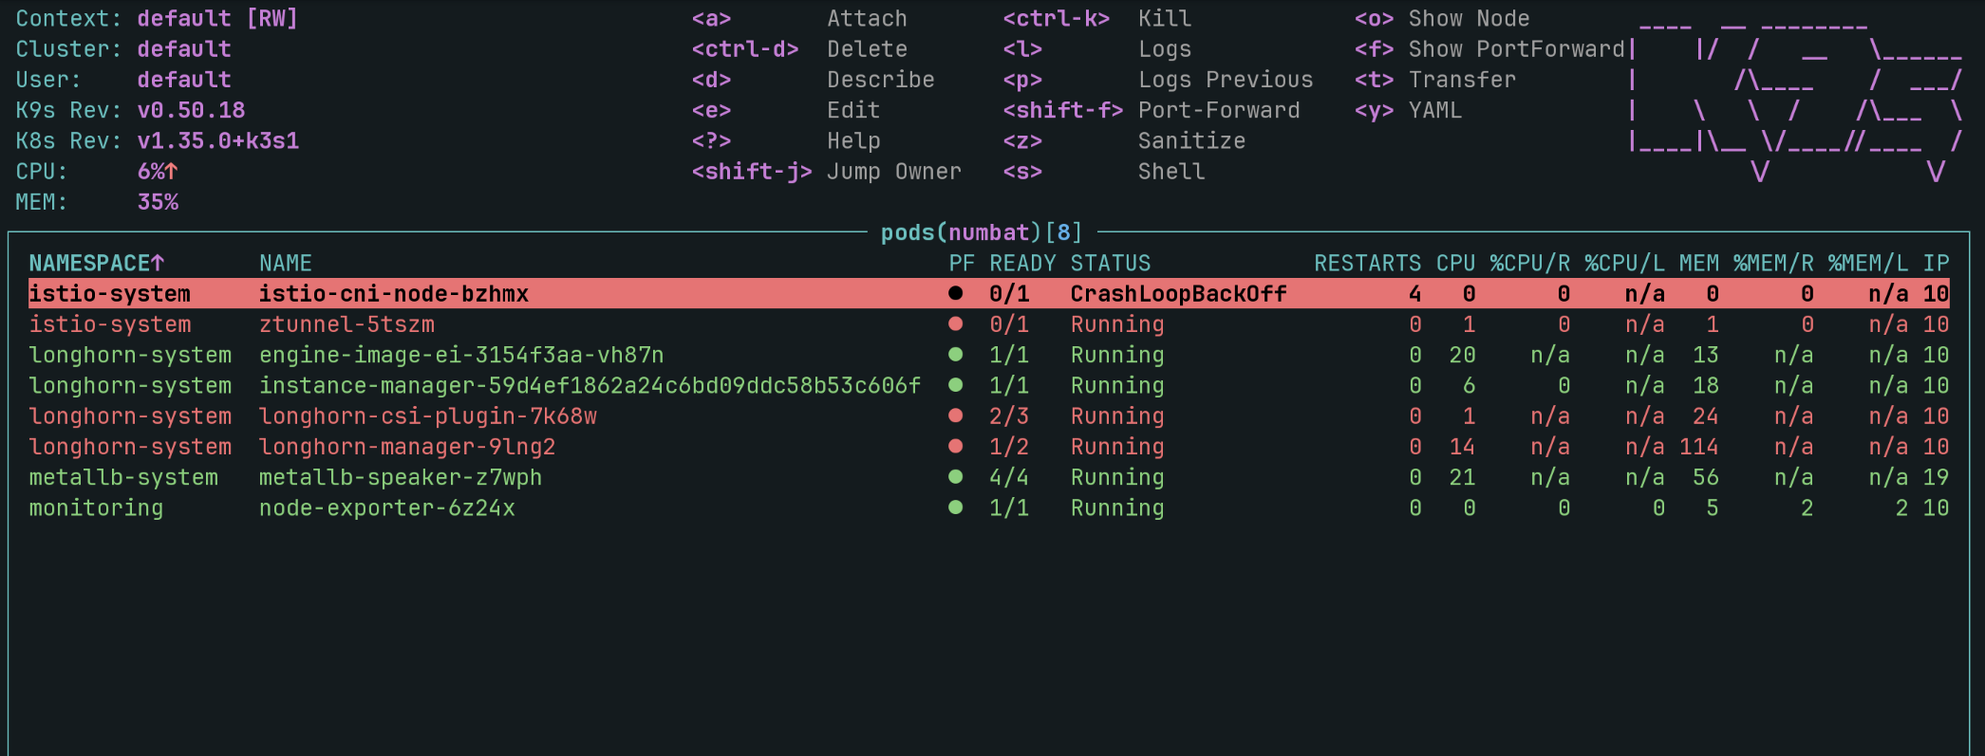Screen dimensions: 1985x756
Task: Click the Show Node shortcut hint
Action: [1442, 19]
